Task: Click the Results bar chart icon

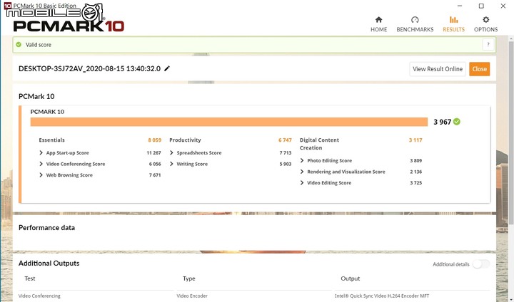Action: click(454, 20)
